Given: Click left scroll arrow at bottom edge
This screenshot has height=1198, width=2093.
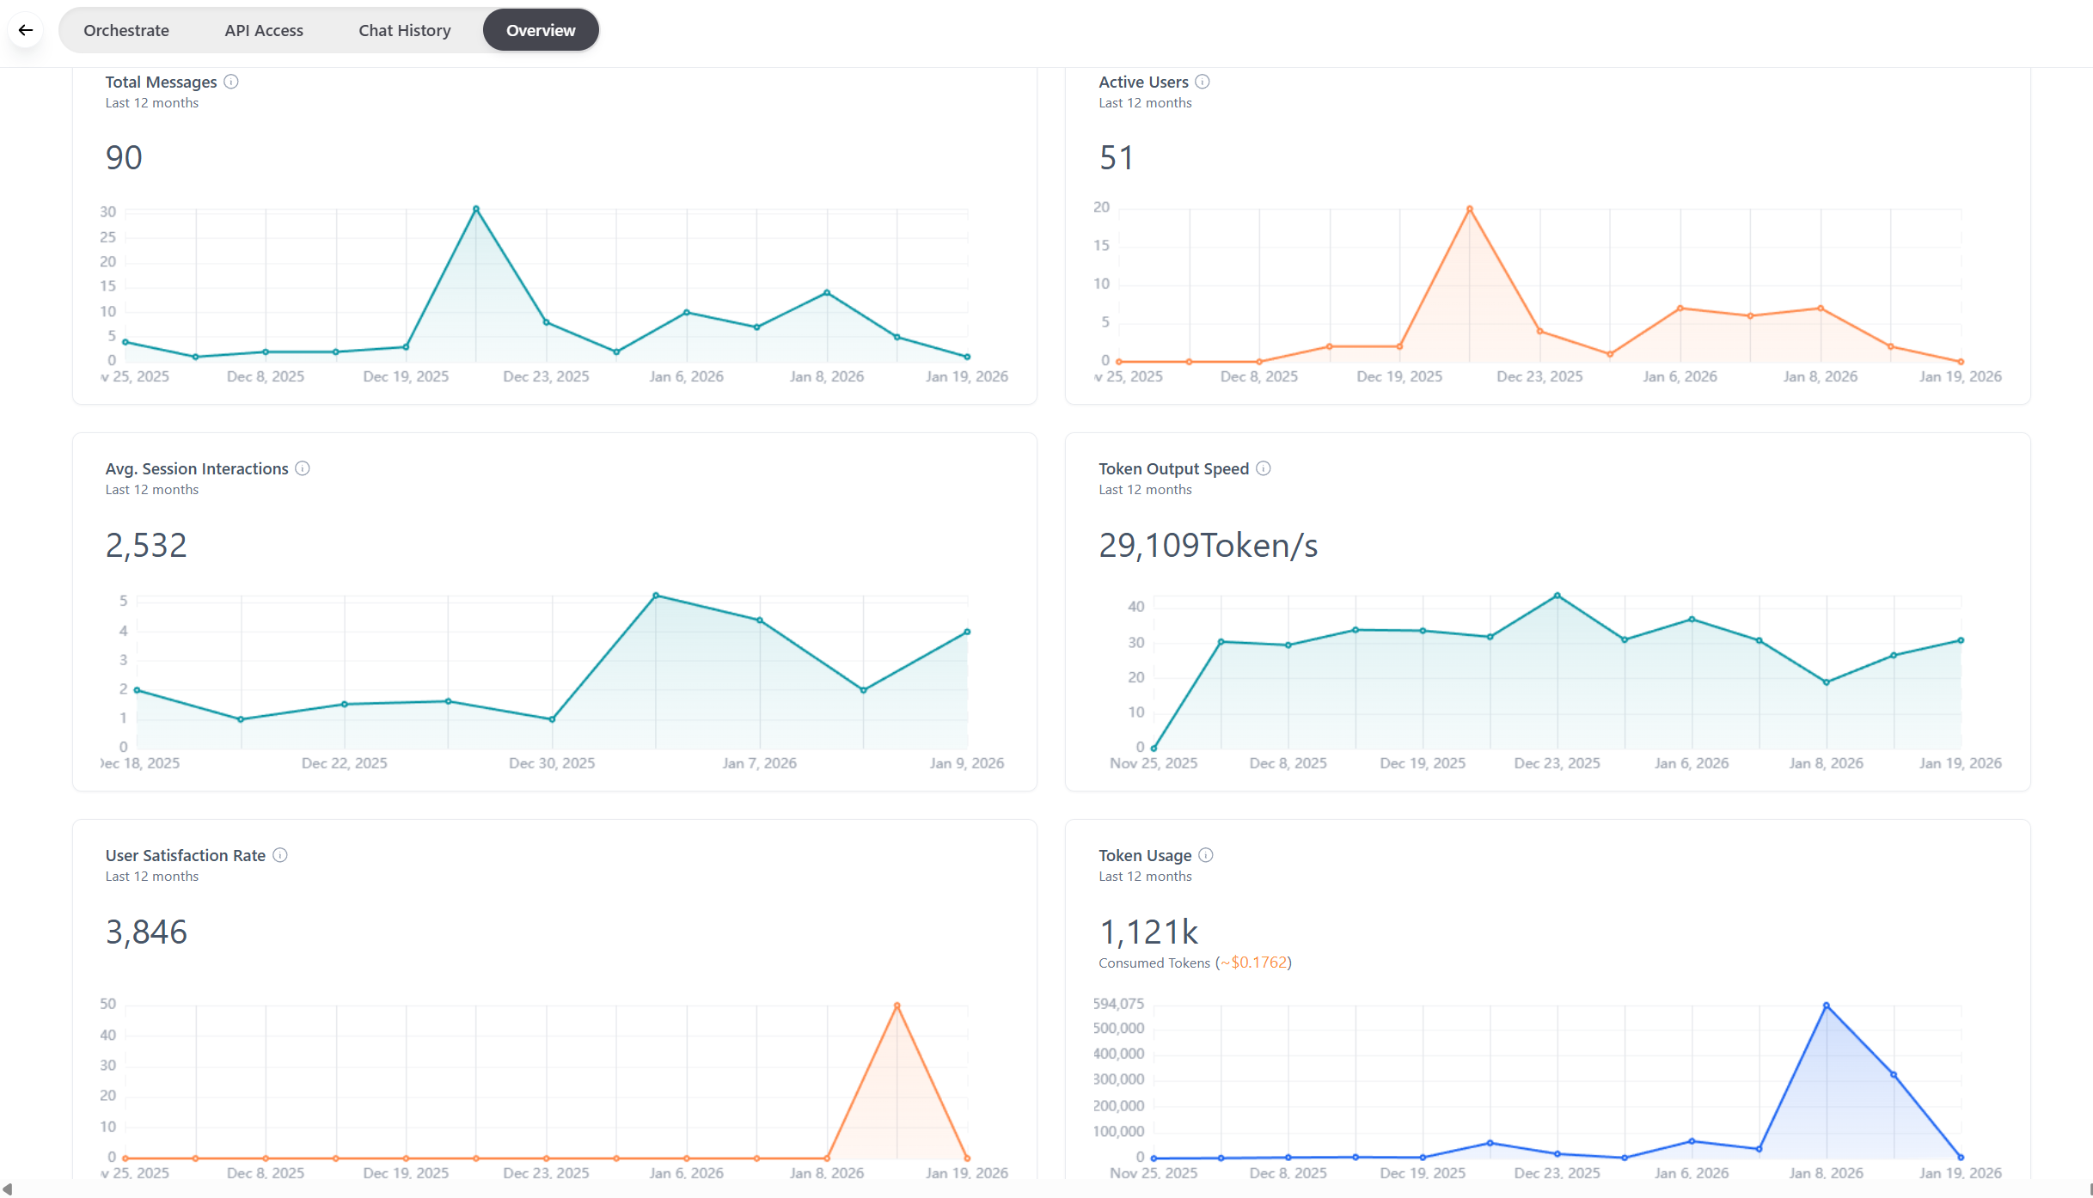Looking at the screenshot, I should tap(7, 1189).
